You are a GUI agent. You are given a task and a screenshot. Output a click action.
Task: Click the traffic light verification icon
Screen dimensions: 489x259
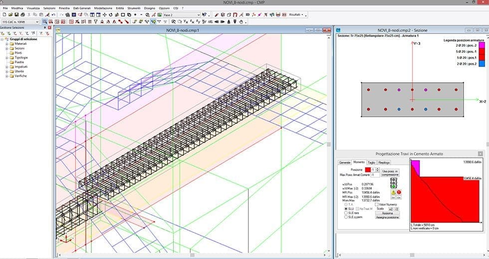pos(393,183)
